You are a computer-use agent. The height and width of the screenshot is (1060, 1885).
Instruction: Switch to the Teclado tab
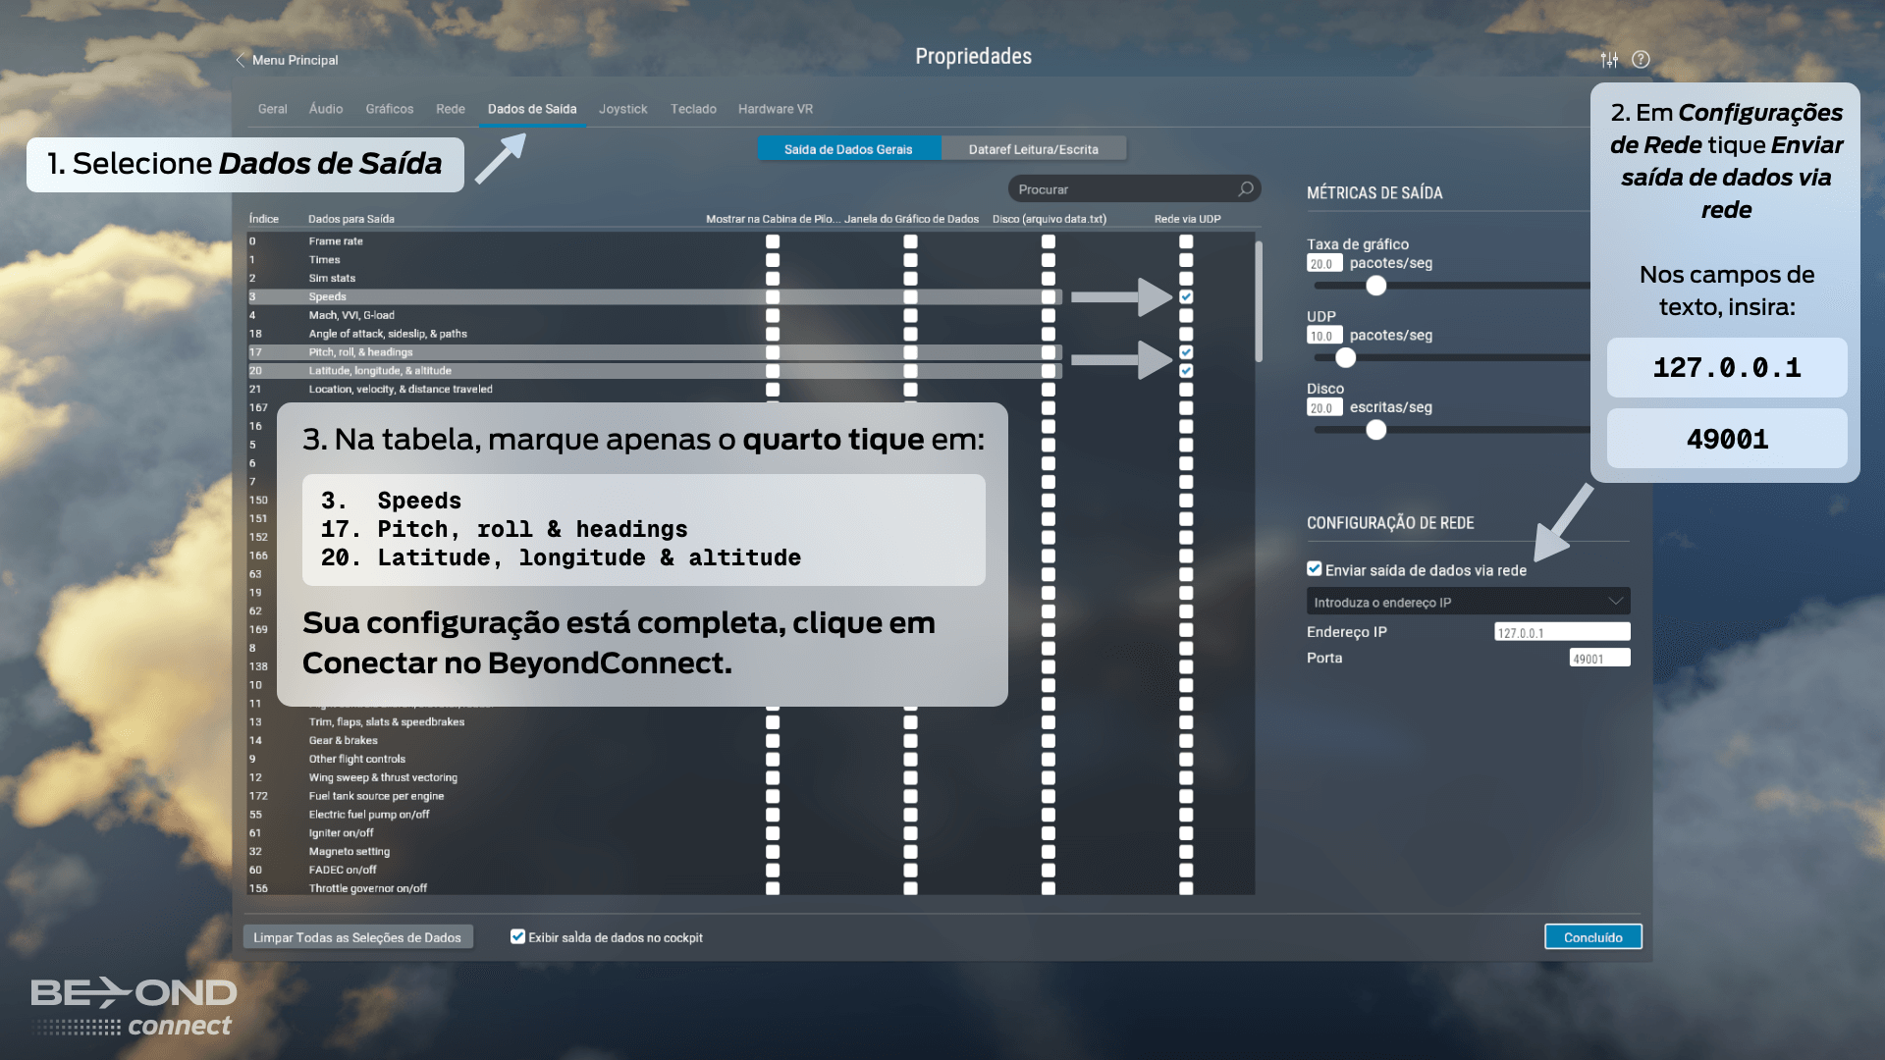(693, 109)
